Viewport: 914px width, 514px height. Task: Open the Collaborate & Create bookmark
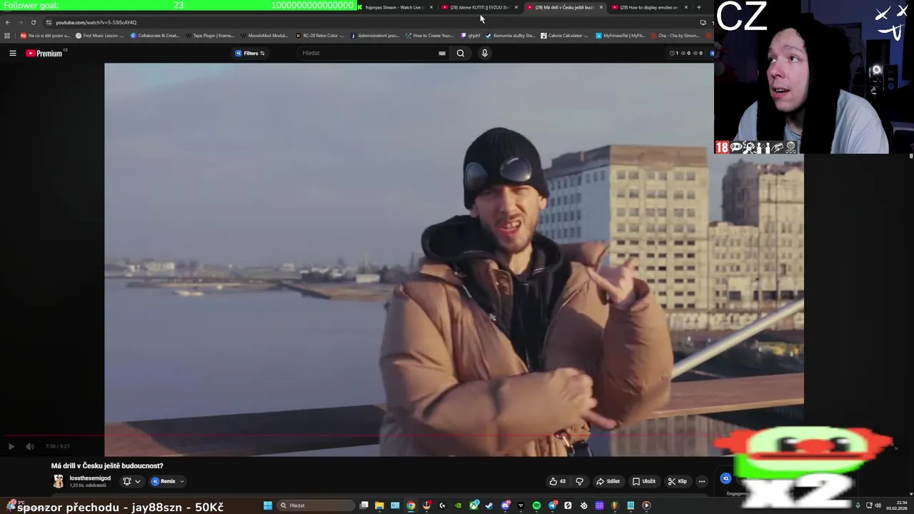pyautogui.click(x=155, y=36)
